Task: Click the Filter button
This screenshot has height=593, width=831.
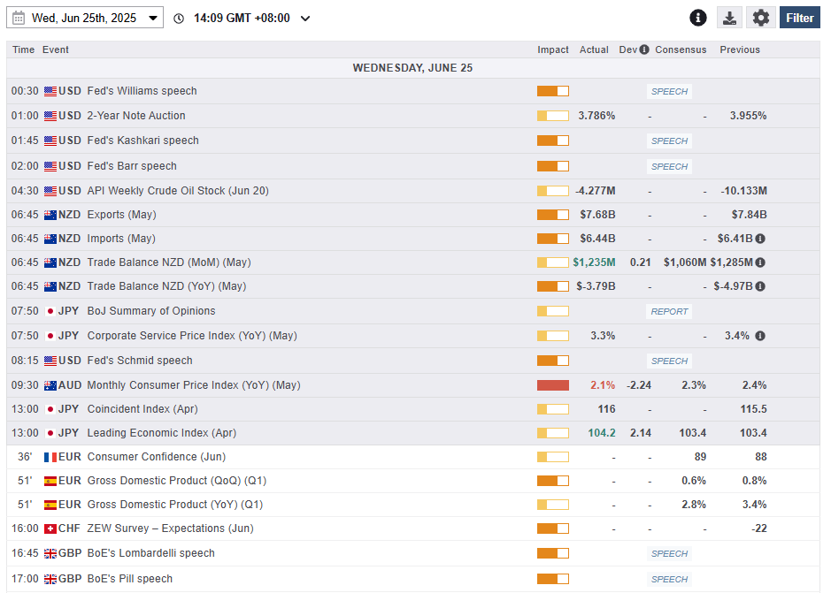Action: click(799, 17)
